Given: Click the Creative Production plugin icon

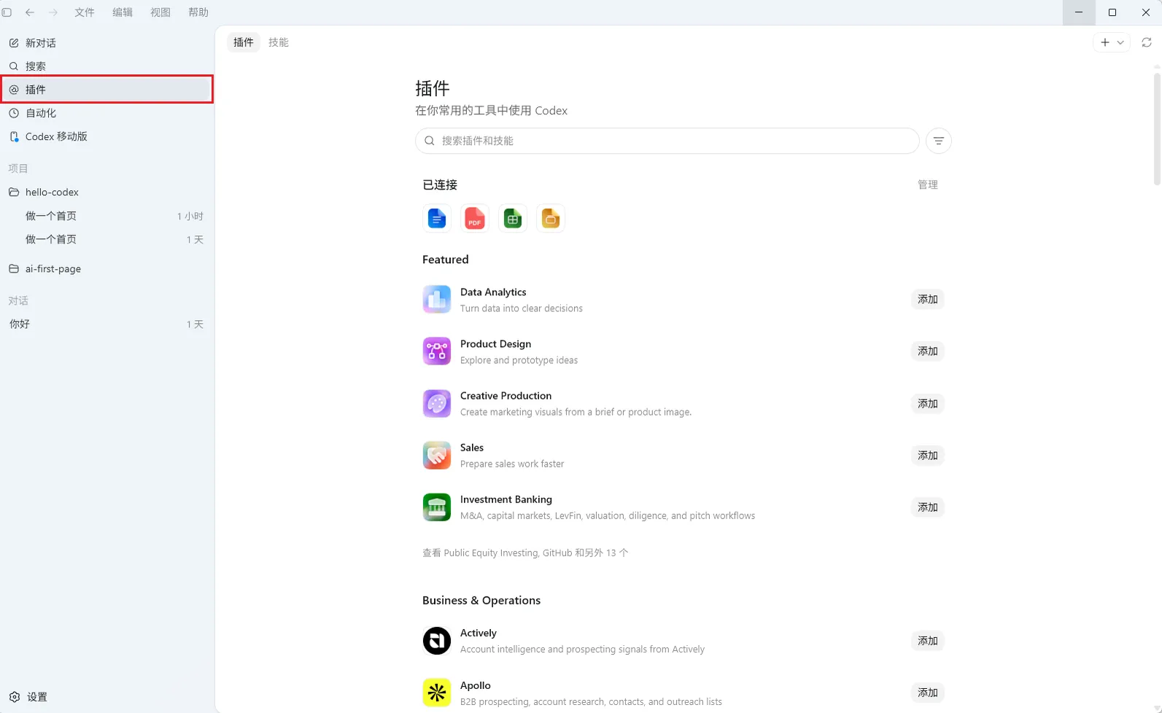Looking at the screenshot, I should pyautogui.click(x=437, y=403).
